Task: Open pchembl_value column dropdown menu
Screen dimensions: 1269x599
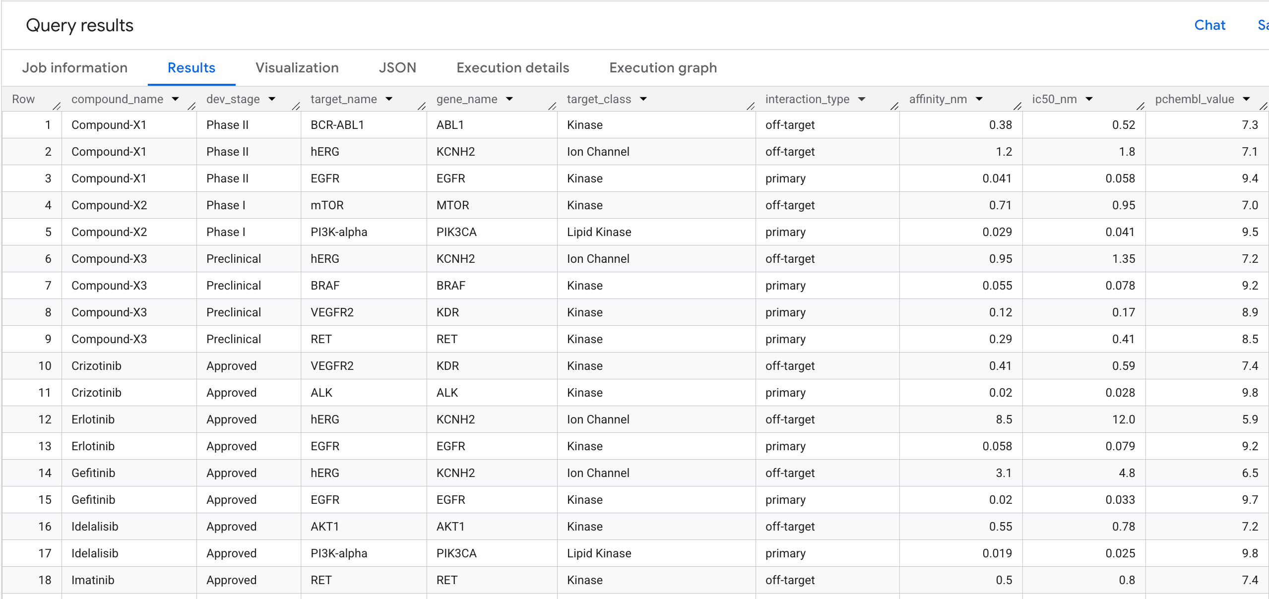Action: (x=1247, y=99)
